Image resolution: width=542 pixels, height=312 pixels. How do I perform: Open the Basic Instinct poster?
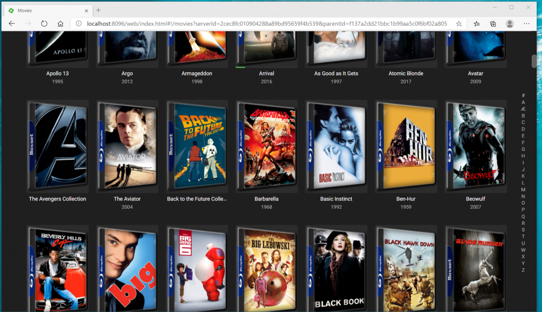click(x=336, y=146)
